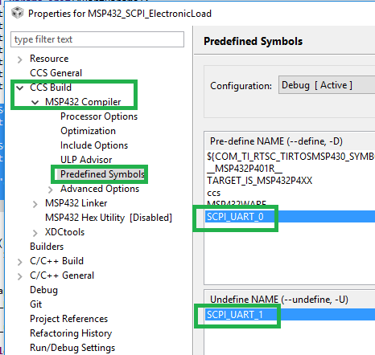The width and height of the screenshot is (375, 355).
Task: Open the ULP Advisor settings page
Action: tap(86, 160)
